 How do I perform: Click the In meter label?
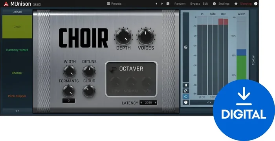[202, 14]
